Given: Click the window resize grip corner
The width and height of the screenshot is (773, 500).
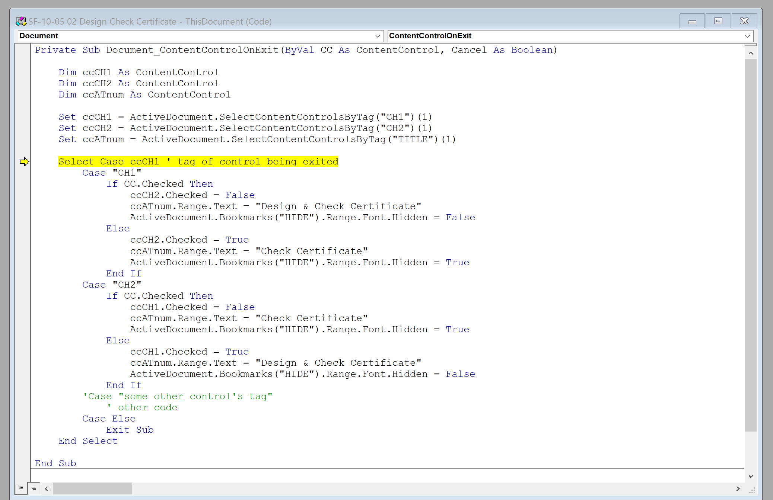Looking at the screenshot, I should coord(752,490).
